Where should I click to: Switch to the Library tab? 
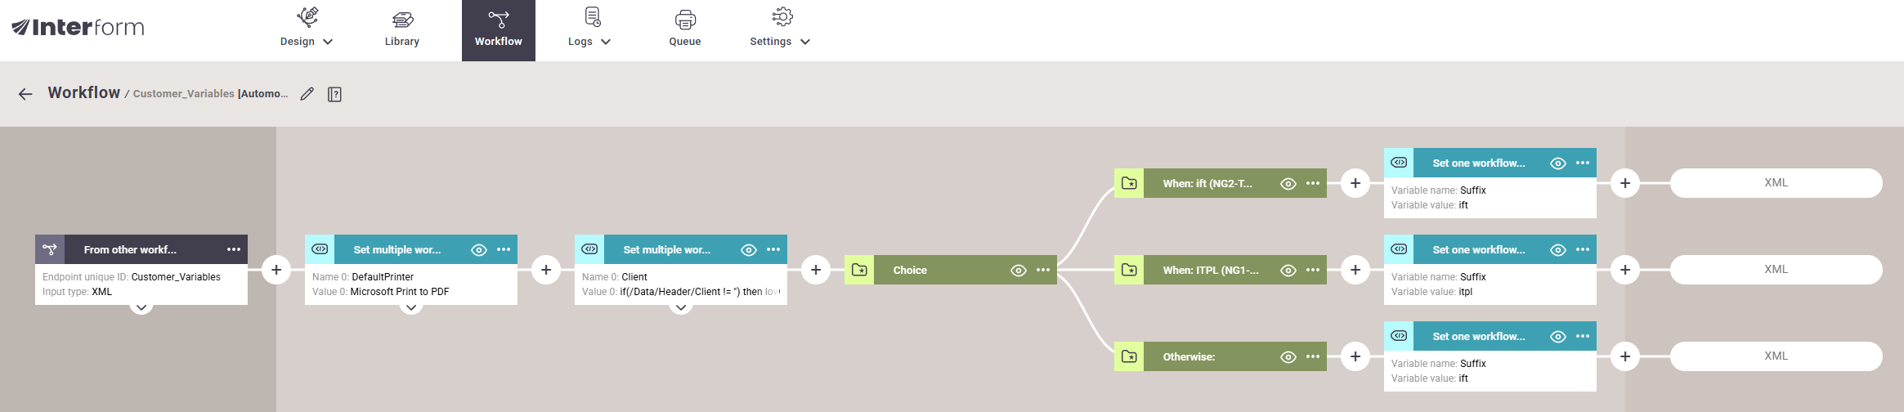(402, 29)
